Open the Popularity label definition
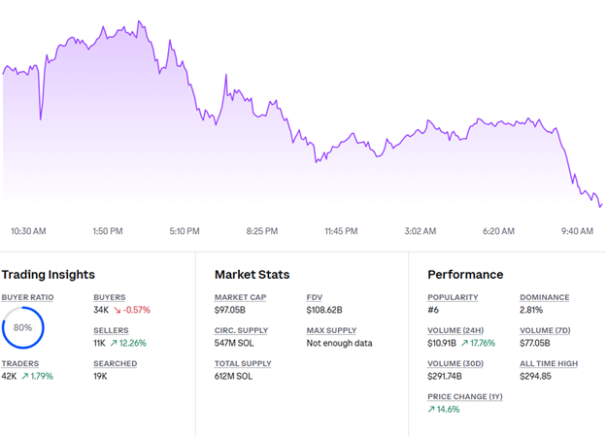 (x=454, y=297)
